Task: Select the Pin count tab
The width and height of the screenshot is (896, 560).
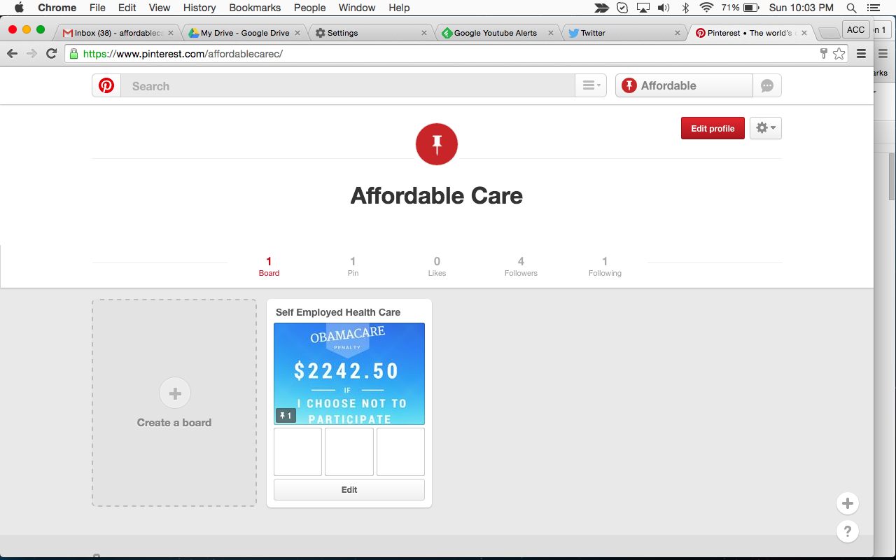Action: tap(353, 267)
